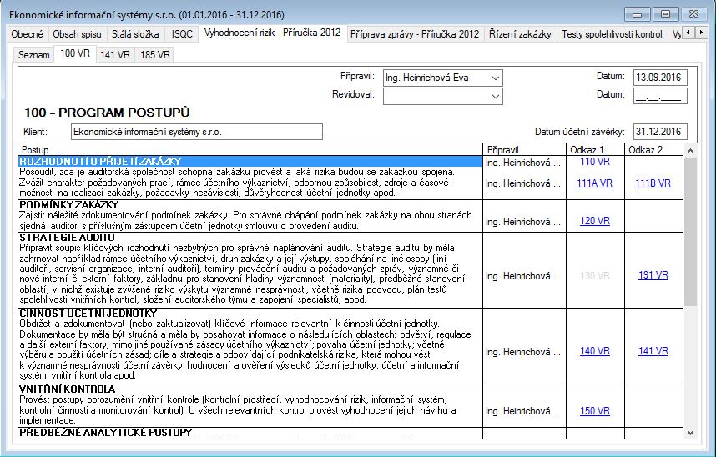
Task: Select the VNITŘNÍ KONTROLA heading
Action: pos(67,389)
